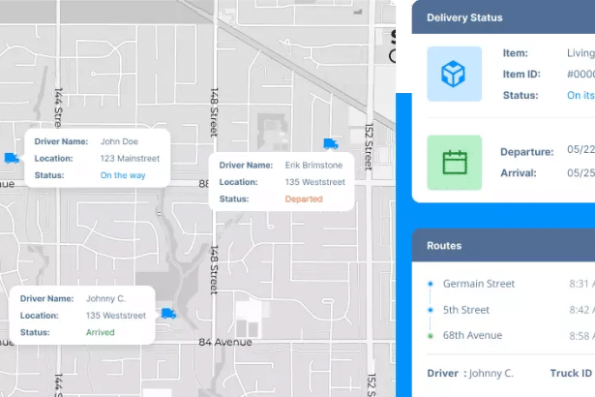Click the 'On the way' status of John Doe

click(123, 175)
